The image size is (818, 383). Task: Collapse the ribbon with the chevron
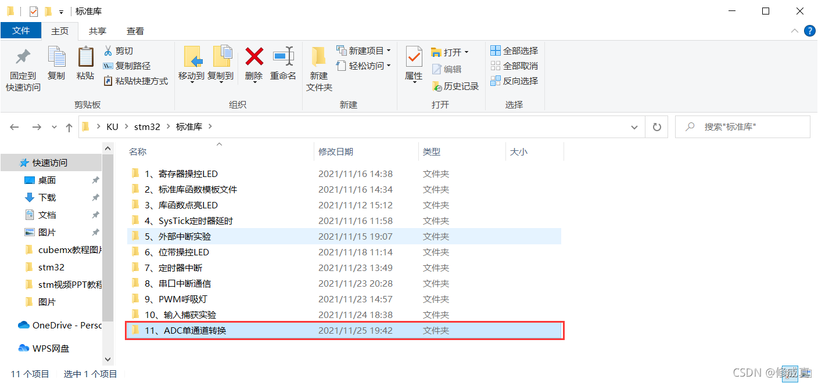coord(795,31)
